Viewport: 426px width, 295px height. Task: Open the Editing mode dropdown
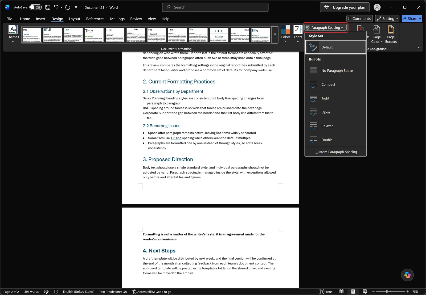(x=387, y=19)
